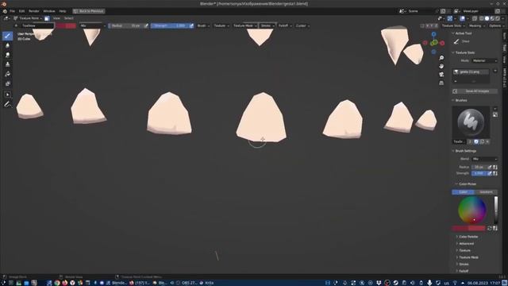
Task: Select the Mask tool in the toolbar
Action: pyautogui.click(x=7, y=83)
